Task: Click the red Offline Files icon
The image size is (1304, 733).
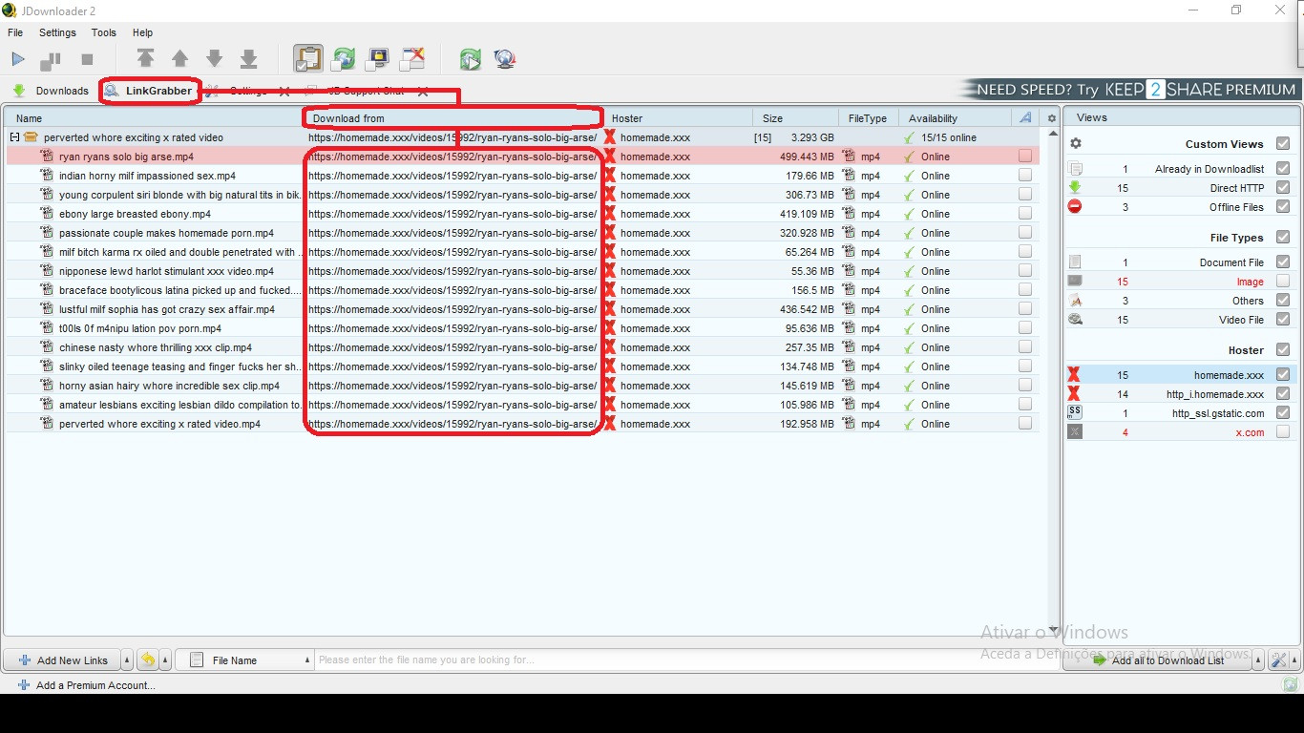Action: 1075,206
